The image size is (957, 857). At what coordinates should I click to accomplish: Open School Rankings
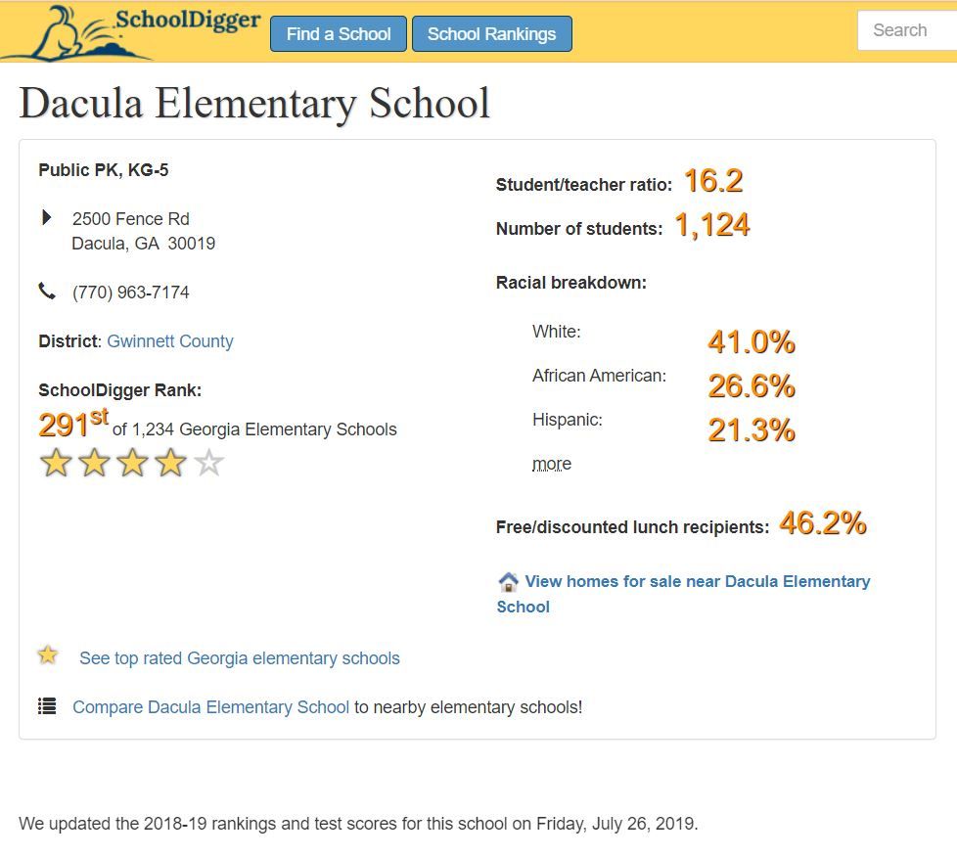(492, 33)
